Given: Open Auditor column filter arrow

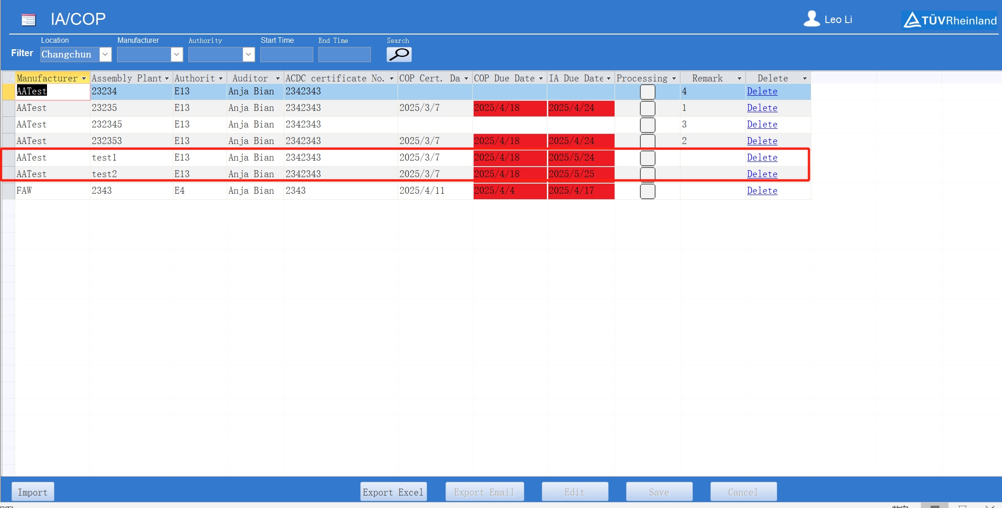Looking at the screenshot, I should click(278, 79).
